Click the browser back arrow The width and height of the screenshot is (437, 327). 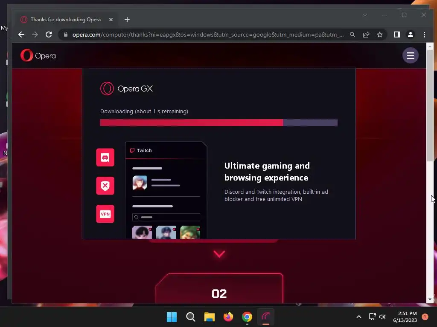pos(21,34)
